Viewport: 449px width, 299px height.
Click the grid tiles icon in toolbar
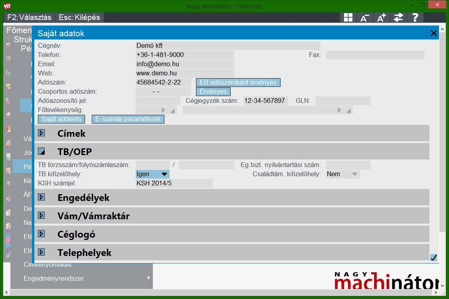[348, 18]
